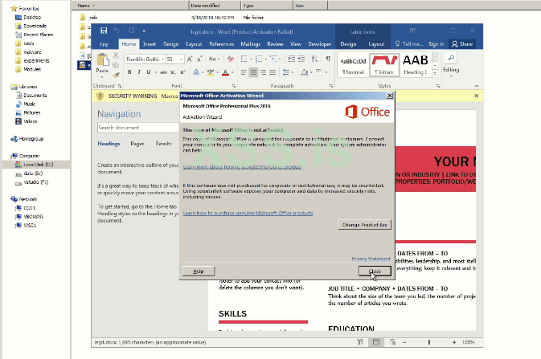This screenshot has width=541, height=359.
Task: Apply the red font color A
Action: (x=225, y=72)
